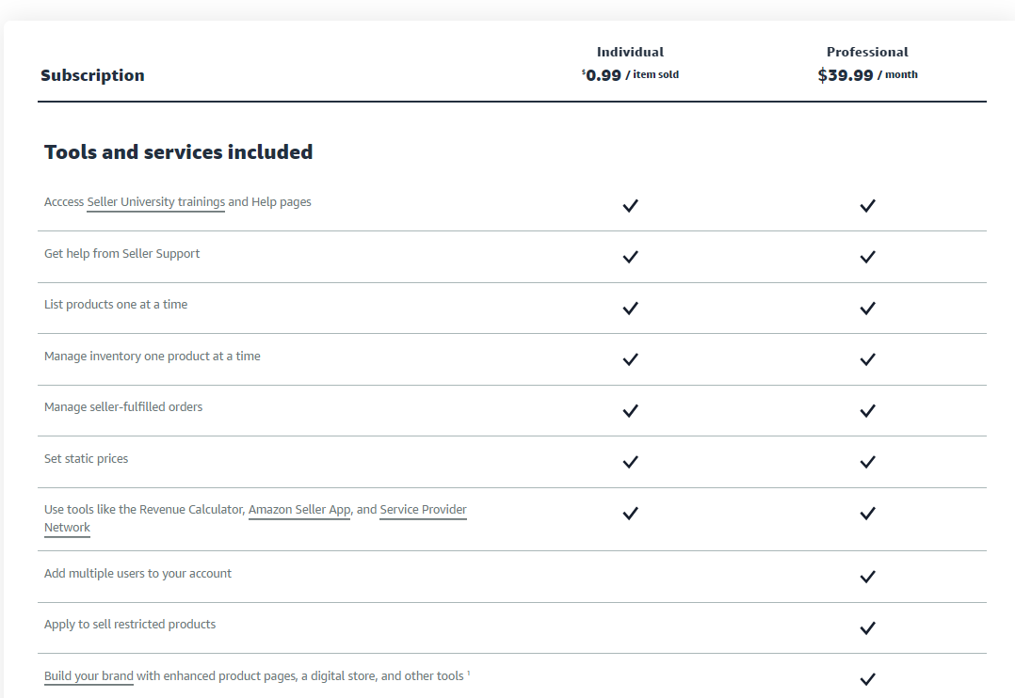Select Professional checkmark for Set static prices
1015x698 pixels.
tap(867, 462)
